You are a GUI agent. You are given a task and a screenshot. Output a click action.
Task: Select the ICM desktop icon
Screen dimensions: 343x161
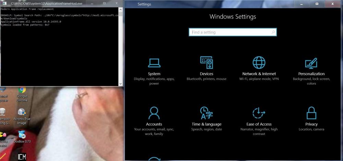pyautogui.click(x=22, y=157)
